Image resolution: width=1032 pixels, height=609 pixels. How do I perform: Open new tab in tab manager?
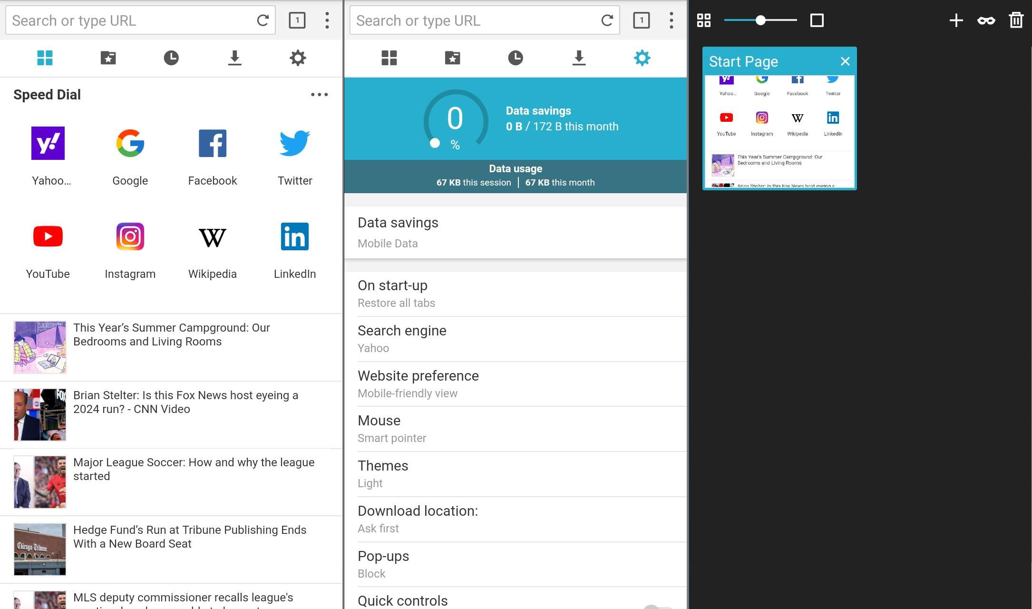click(x=955, y=20)
